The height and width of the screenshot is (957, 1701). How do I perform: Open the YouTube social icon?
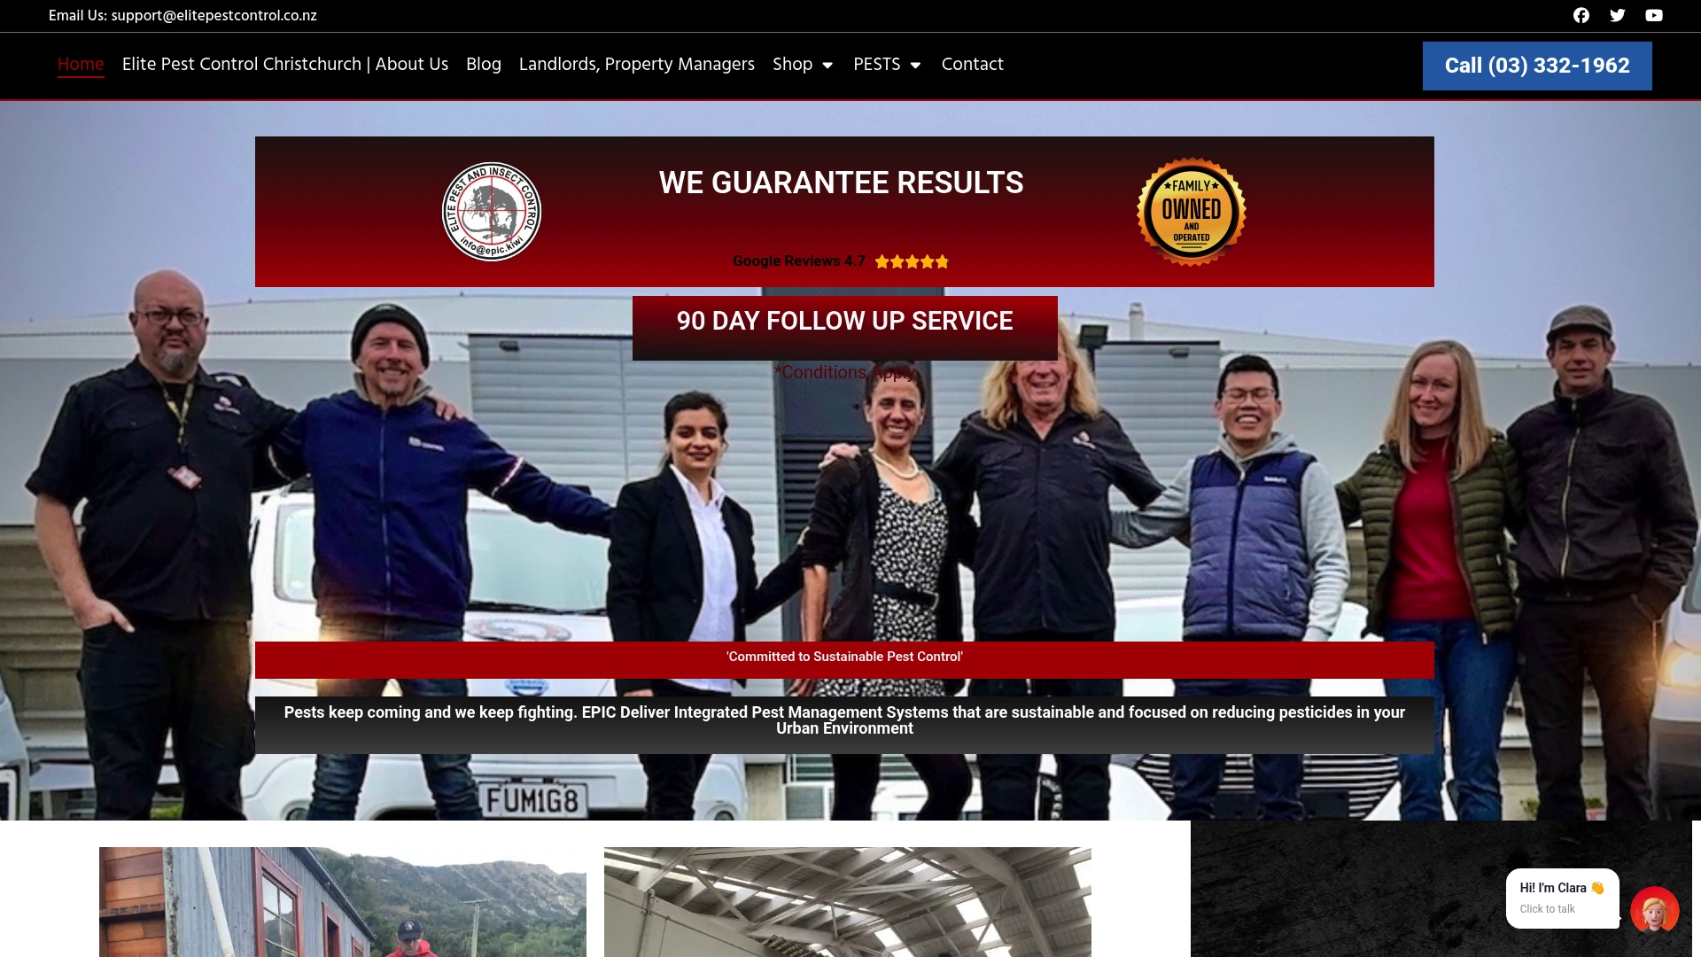[x=1654, y=15]
